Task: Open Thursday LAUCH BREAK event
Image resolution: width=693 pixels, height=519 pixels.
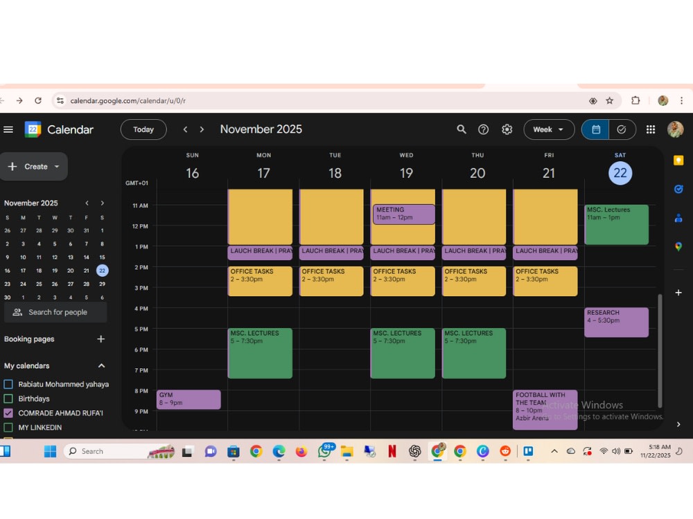Action: (x=474, y=253)
